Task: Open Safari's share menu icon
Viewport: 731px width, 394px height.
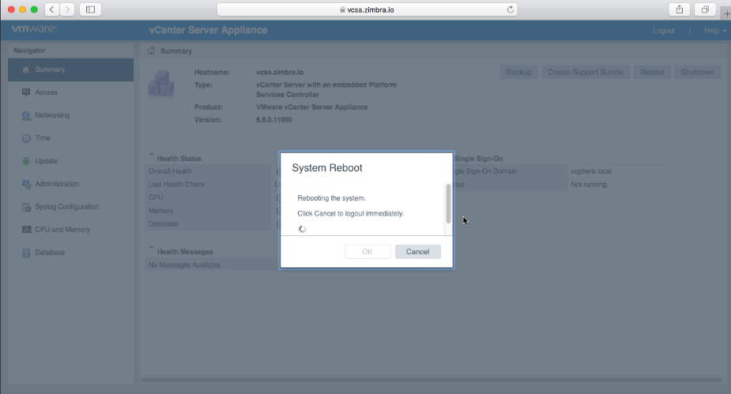Action: coord(680,9)
